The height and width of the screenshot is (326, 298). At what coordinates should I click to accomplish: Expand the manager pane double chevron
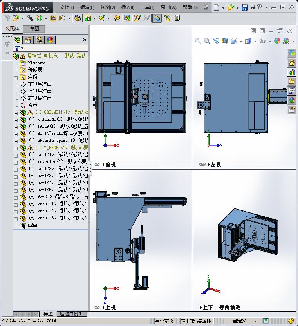click(x=85, y=40)
